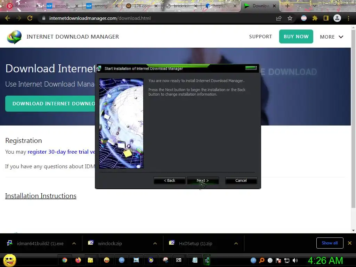Open Chrome three-dot menu
This screenshot has width=356, height=267.
click(348, 18)
